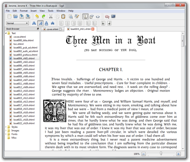Viewport: 190px width, 162px height.
Task: Switch to Book View mode
Action: [85, 16]
